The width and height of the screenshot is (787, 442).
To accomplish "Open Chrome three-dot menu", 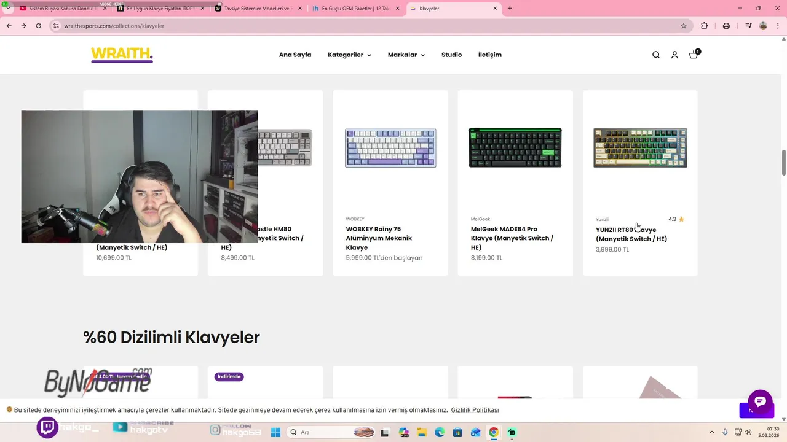I will [x=778, y=26].
